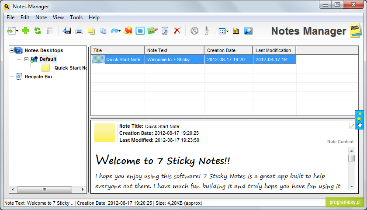Click the hand icon on side tab
Image resolution: width=367 pixels, height=210 pixels.
(x=360, y=125)
